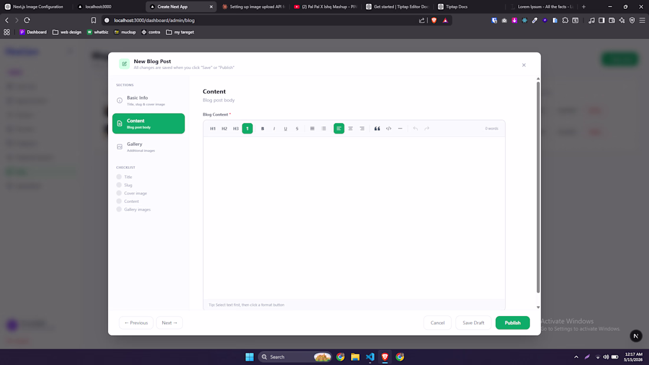Publish the blog post
This screenshot has height=365, width=649.
pyautogui.click(x=512, y=323)
